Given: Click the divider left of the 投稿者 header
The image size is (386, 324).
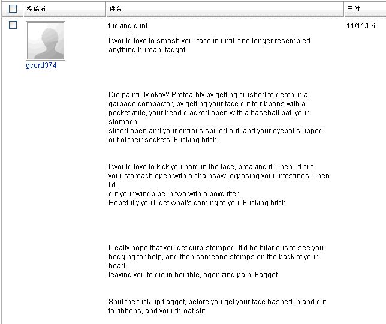Looking at the screenshot, I should (23, 9).
